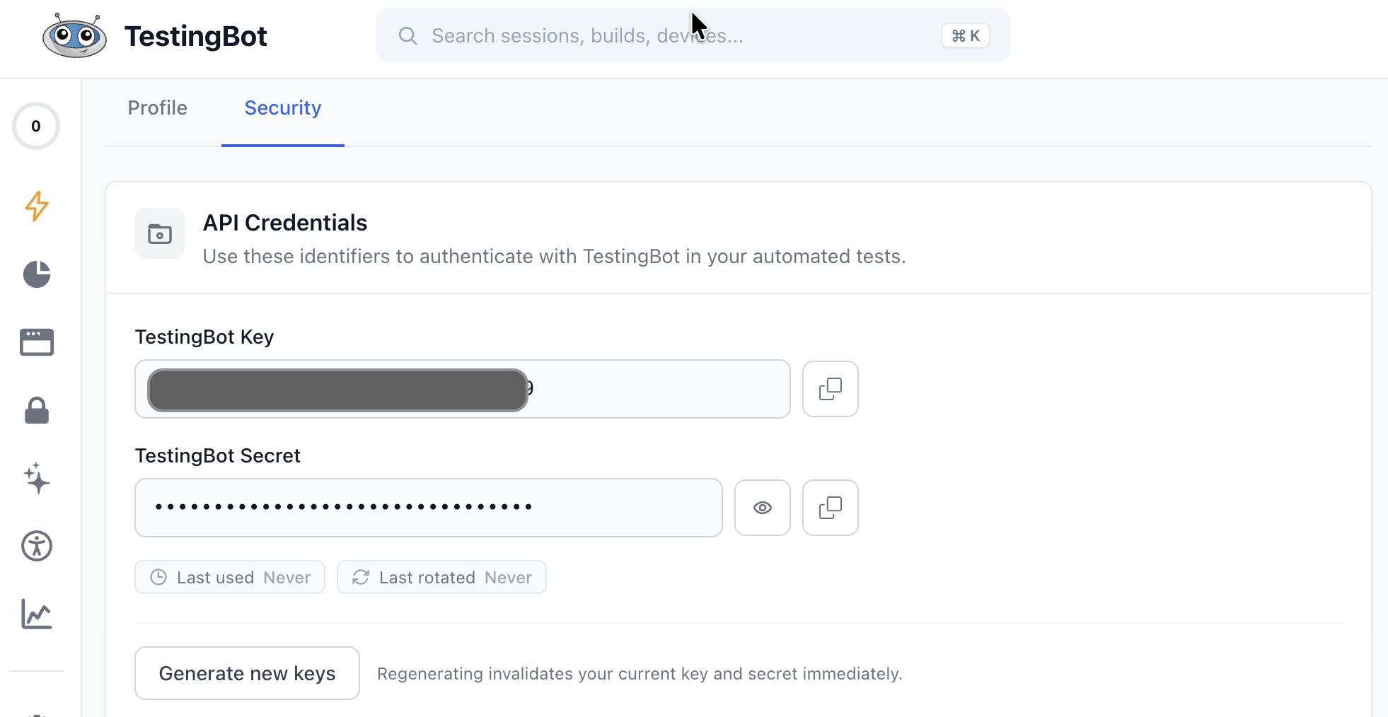Open the TestingBot home title link
This screenshot has height=717, width=1388.
(x=195, y=36)
